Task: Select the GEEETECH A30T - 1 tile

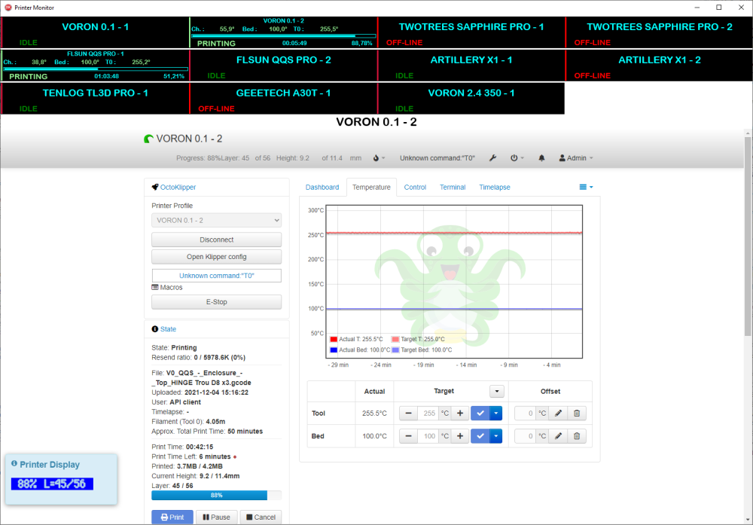Action: pyautogui.click(x=283, y=99)
